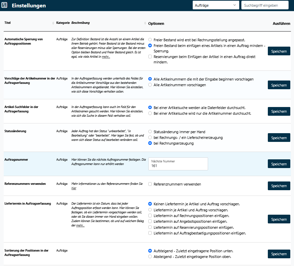
Task: Click the sort arrows beside the Beschreibung column
Action: [x=145, y=23]
